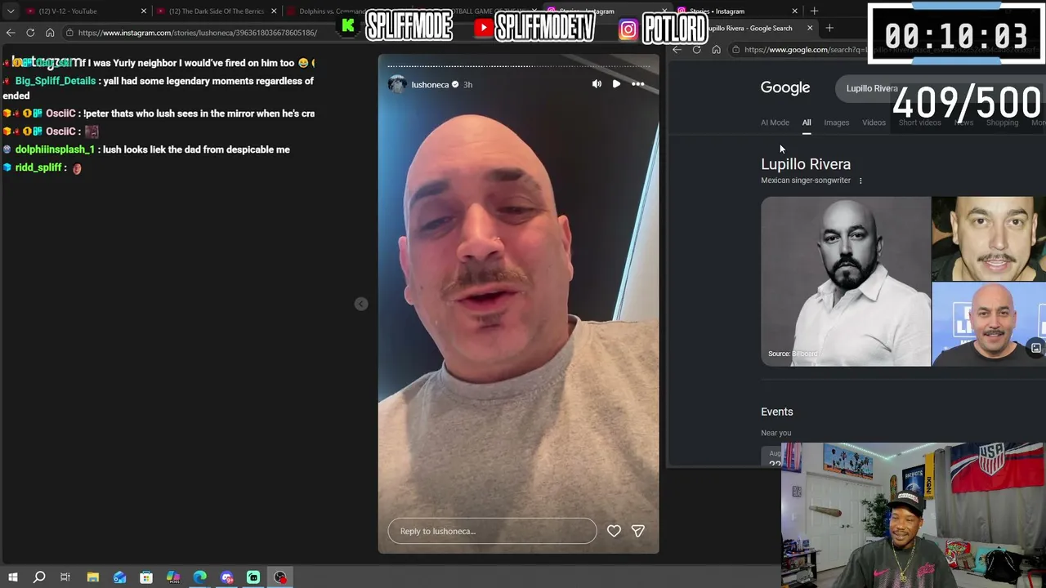
Task: Click the Events section heading
Action: pyautogui.click(x=777, y=412)
